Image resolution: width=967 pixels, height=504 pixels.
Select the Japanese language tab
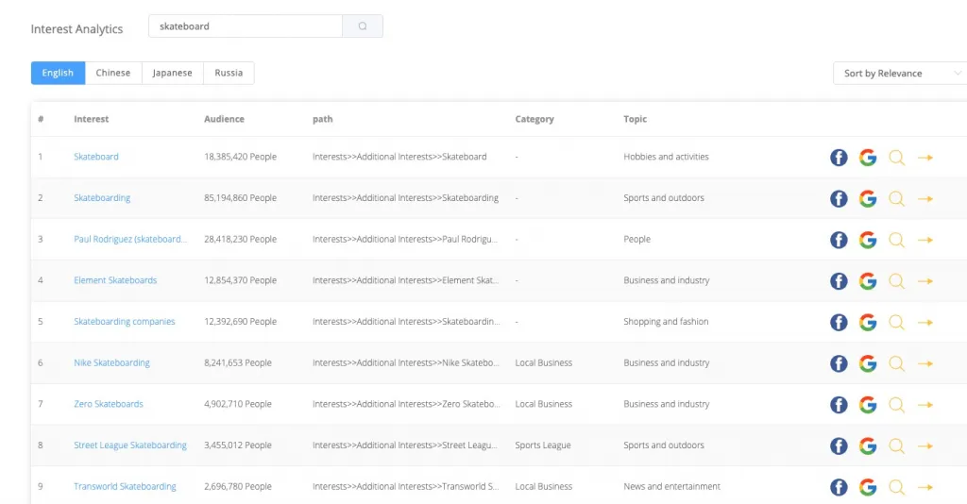coord(172,74)
